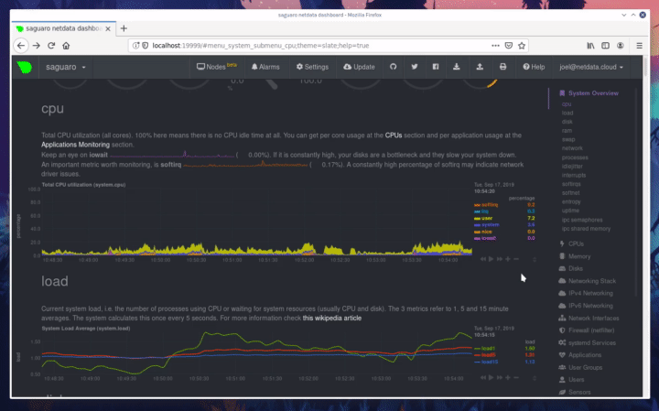Open the Alarms panel

[265, 67]
